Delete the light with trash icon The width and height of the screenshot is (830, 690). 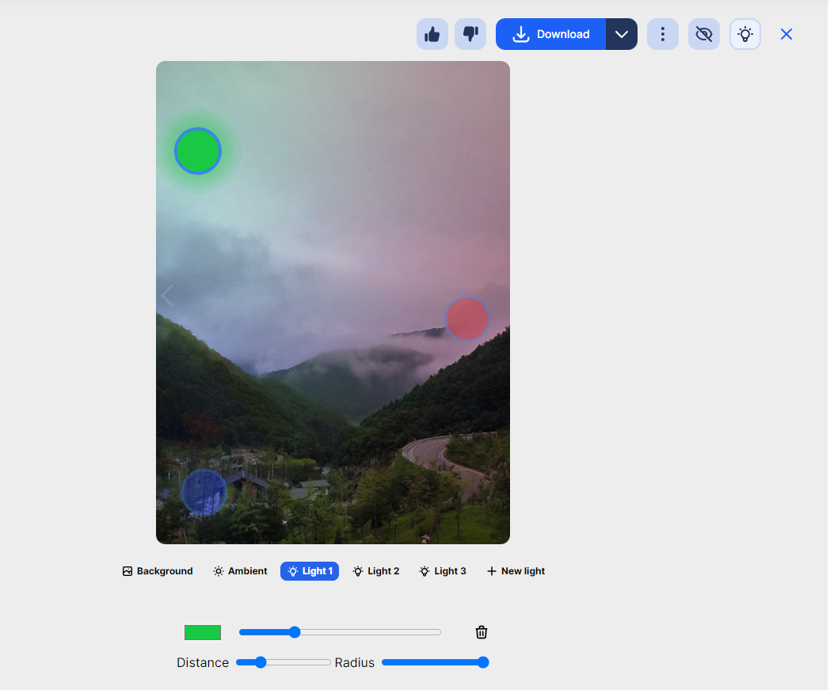(482, 631)
